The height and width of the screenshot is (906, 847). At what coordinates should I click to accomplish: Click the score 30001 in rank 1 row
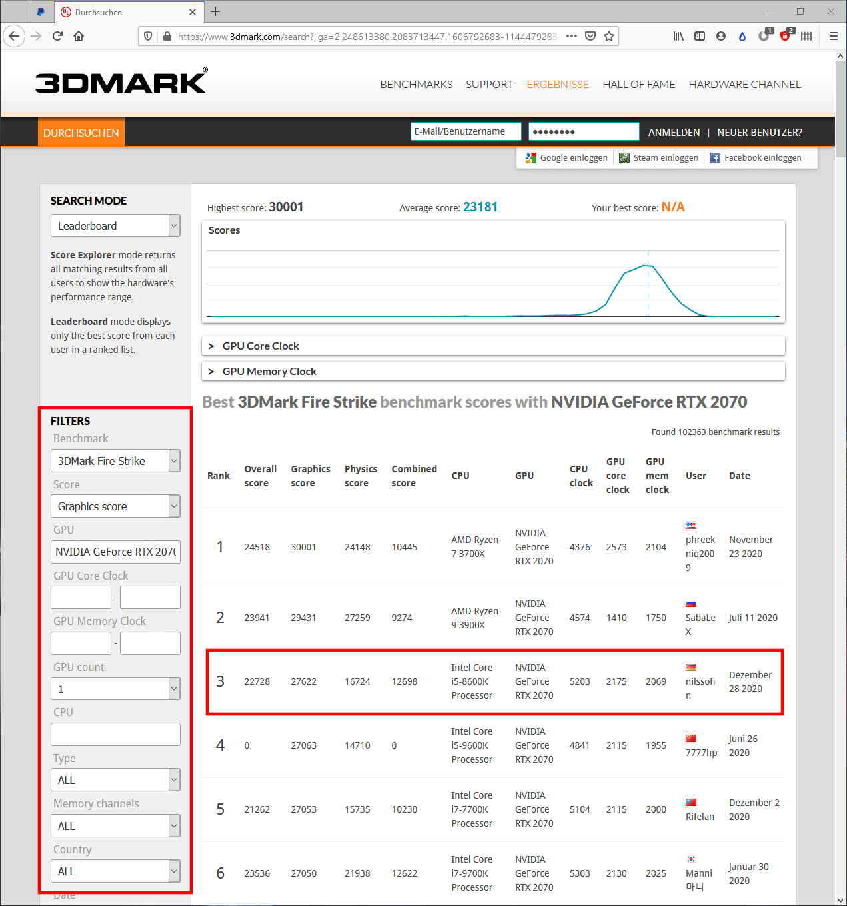303,547
